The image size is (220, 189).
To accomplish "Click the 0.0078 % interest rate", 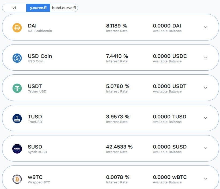I will tap(118, 177).
